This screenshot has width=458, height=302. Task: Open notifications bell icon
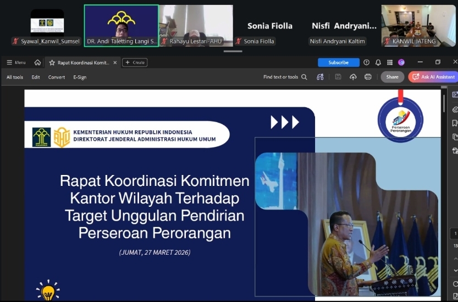(378, 62)
